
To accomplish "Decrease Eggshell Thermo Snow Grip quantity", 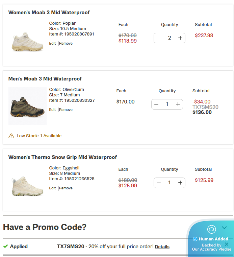I will [159, 183].
